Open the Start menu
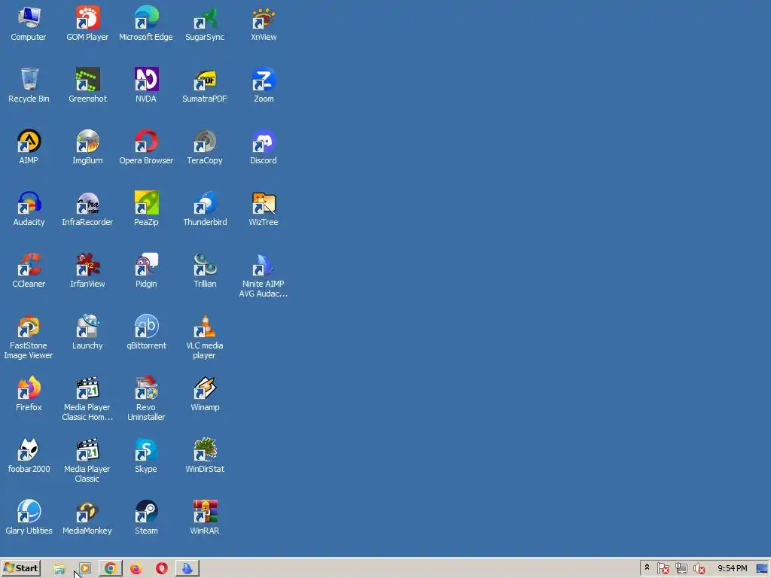The image size is (771, 578). point(20,568)
